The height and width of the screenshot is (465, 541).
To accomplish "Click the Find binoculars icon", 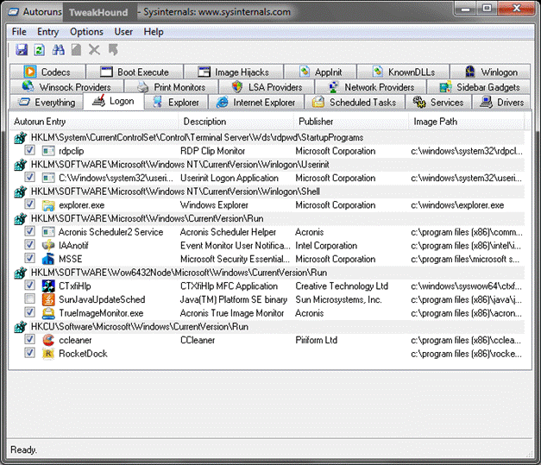I will click(58, 50).
